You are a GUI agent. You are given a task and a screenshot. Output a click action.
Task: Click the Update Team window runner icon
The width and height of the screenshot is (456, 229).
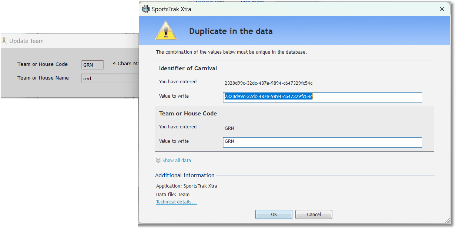4,41
